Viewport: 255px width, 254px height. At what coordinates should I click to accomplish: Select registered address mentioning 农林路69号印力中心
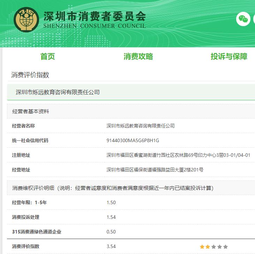178,155
